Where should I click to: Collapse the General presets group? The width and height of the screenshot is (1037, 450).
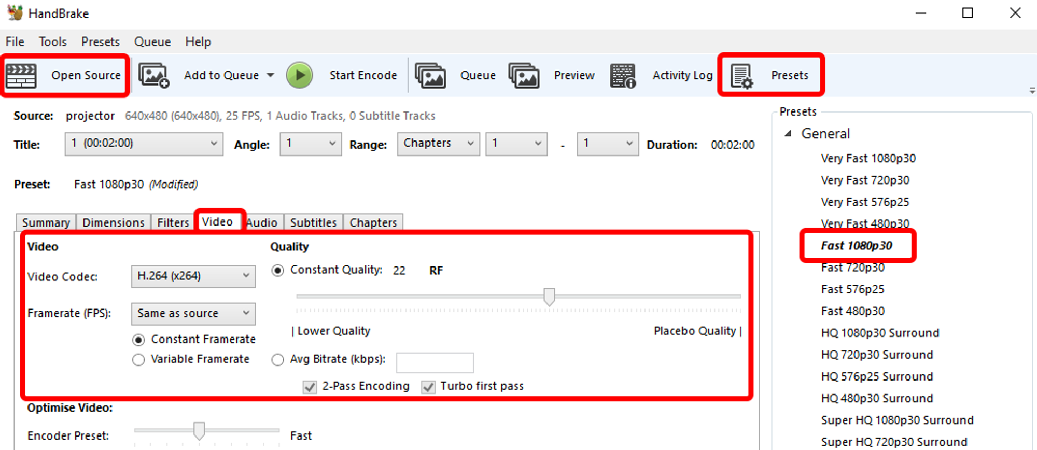pos(788,133)
